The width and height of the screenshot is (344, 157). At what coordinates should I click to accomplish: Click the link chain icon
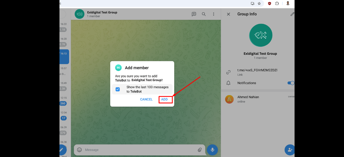click(x=228, y=72)
